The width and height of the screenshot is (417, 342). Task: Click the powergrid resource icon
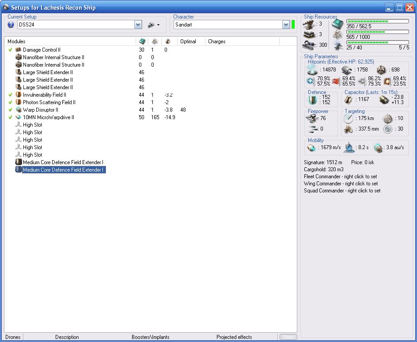pos(337,34)
